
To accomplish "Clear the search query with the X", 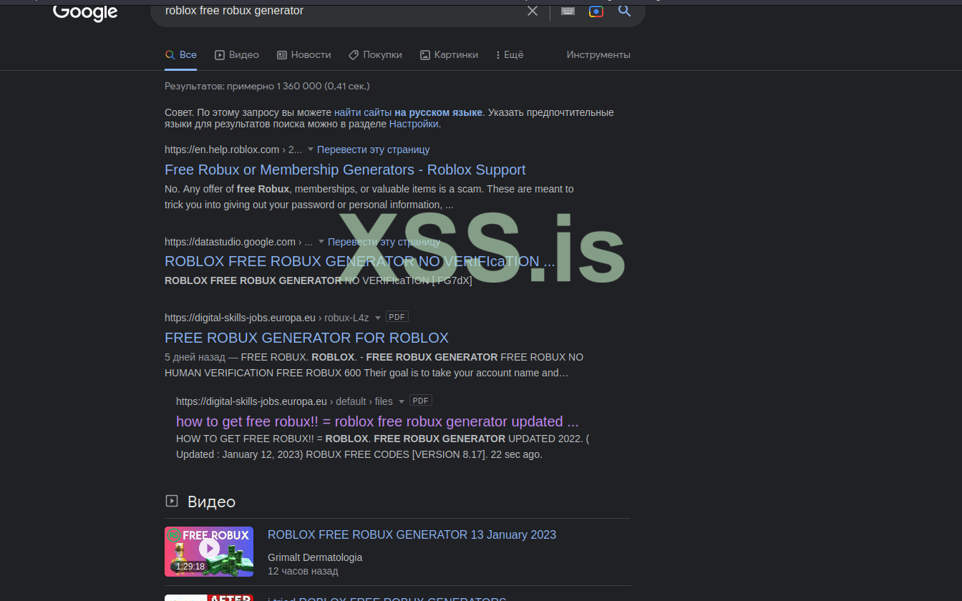I will (532, 11).
